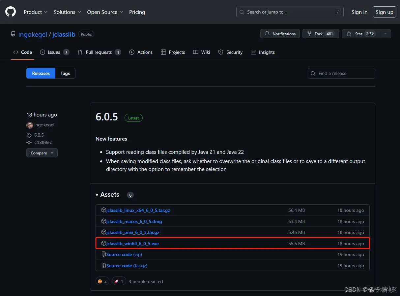
Task: Expand the Product menu
Action: tap(36, 12)
